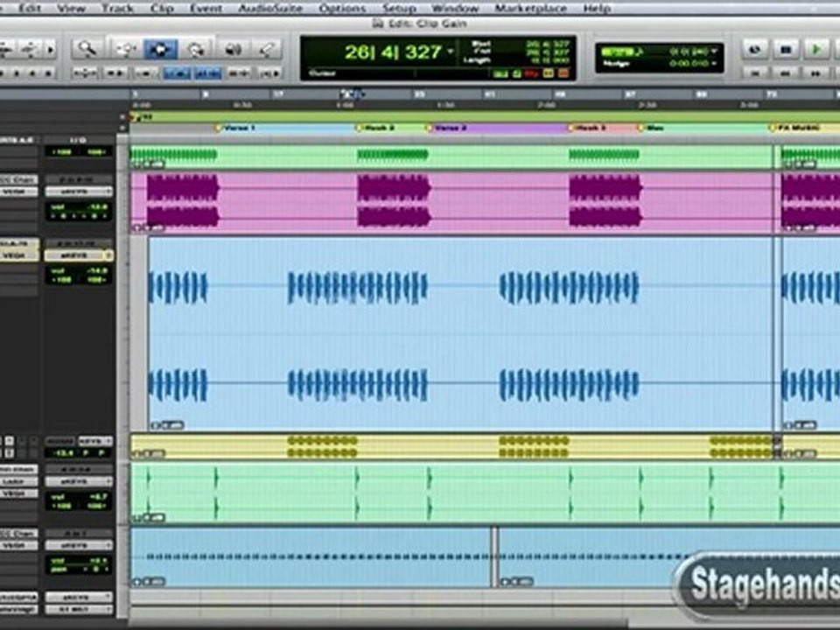Select the Zoomer tool
The width and height of the screenshot is (840, 630).
(87, 49)
